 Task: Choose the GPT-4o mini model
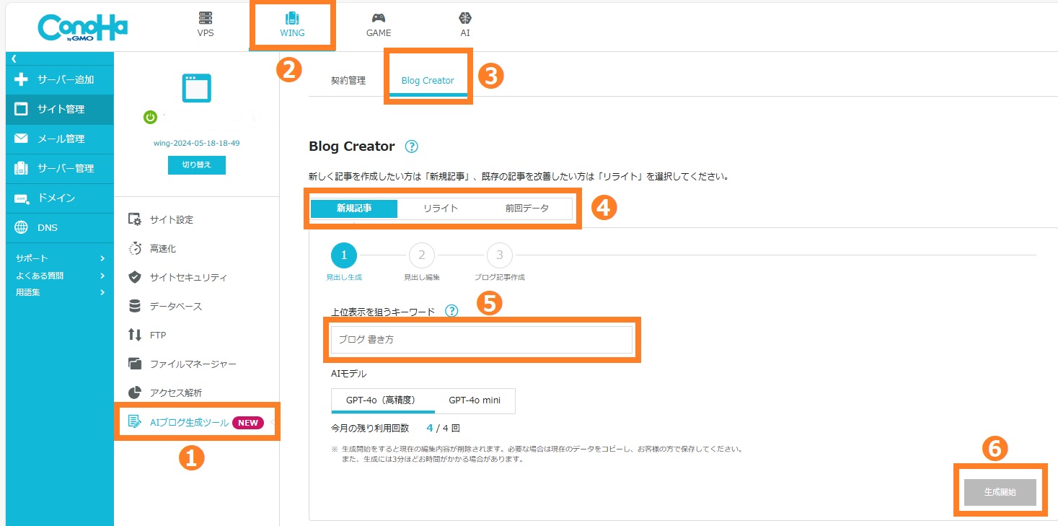(x=475, y=400)
